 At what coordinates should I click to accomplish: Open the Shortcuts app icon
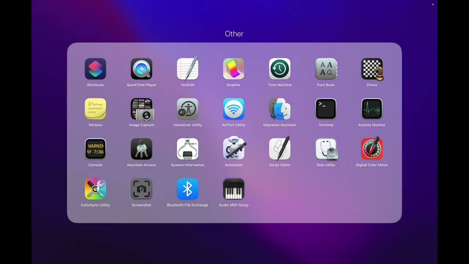click(x=95, y=69)
